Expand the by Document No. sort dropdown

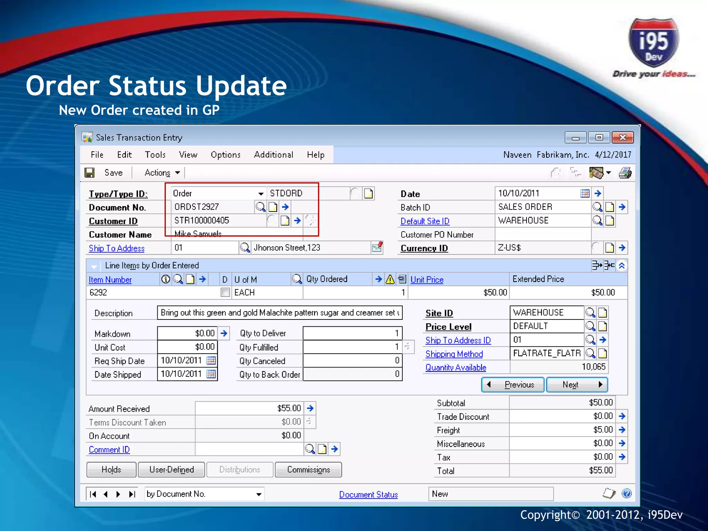259,494
